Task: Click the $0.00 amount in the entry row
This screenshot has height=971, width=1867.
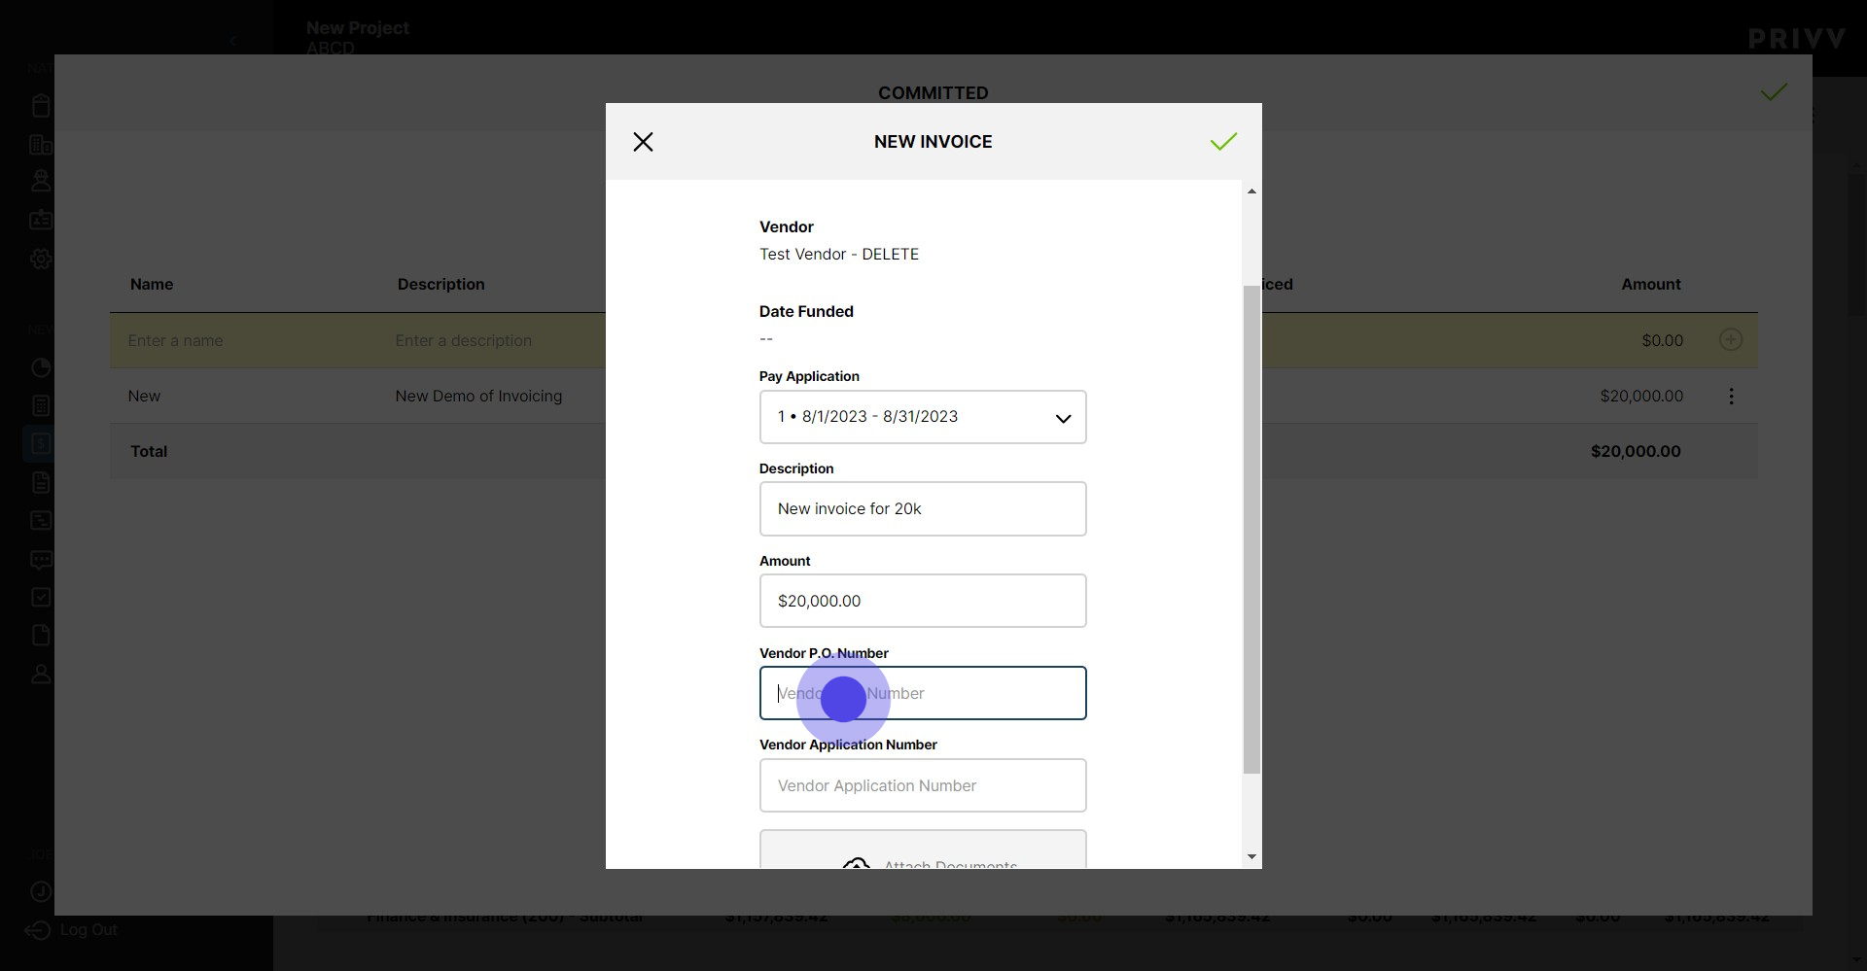Action: click(1663, 341)
